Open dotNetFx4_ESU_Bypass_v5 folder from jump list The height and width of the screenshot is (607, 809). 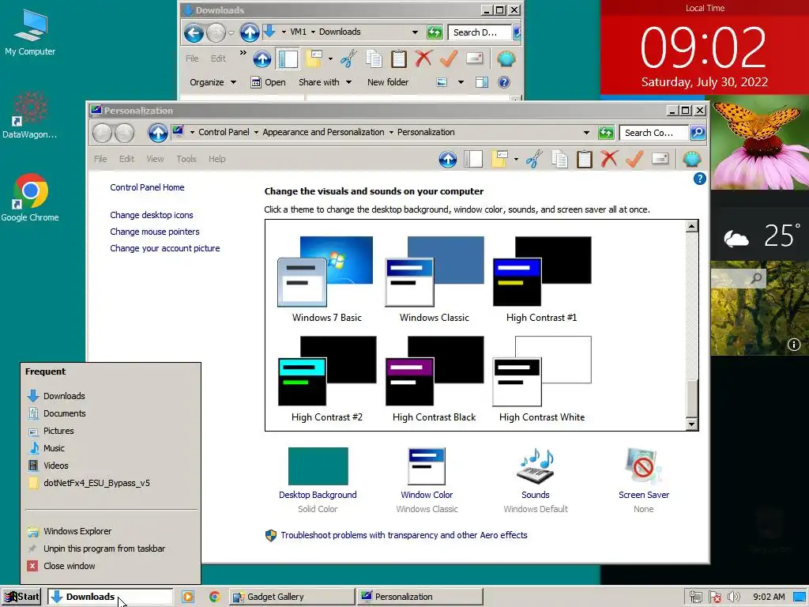click(111, 483)
